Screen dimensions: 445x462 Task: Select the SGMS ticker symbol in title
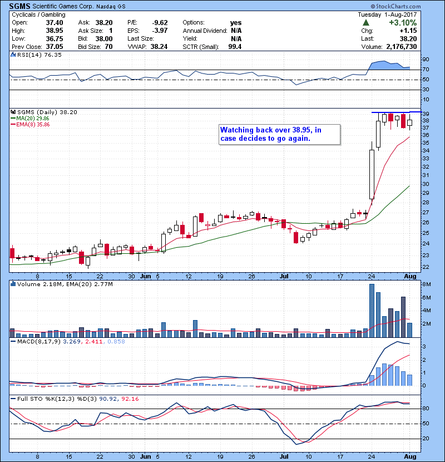[19, 6]
